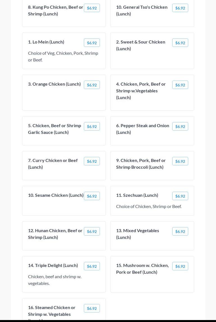The height and width of the screenshot is (322, 216).
Task: Click the price button for Lo Mein (Lunch)
Action: pos(92,43)
